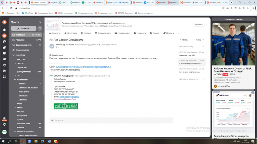Collapse the Снабжение folder tree

click(15, 80)
